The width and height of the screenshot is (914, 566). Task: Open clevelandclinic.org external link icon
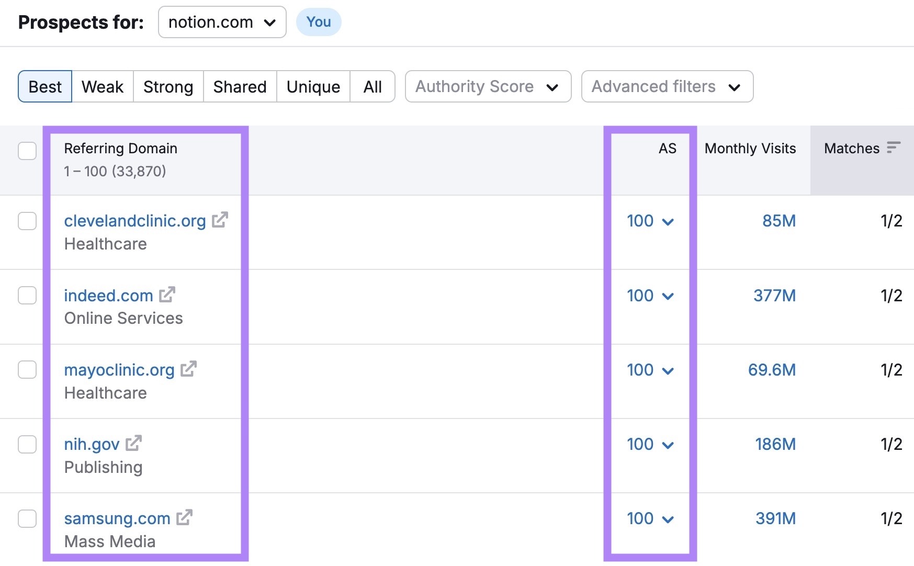pos(220,220)
